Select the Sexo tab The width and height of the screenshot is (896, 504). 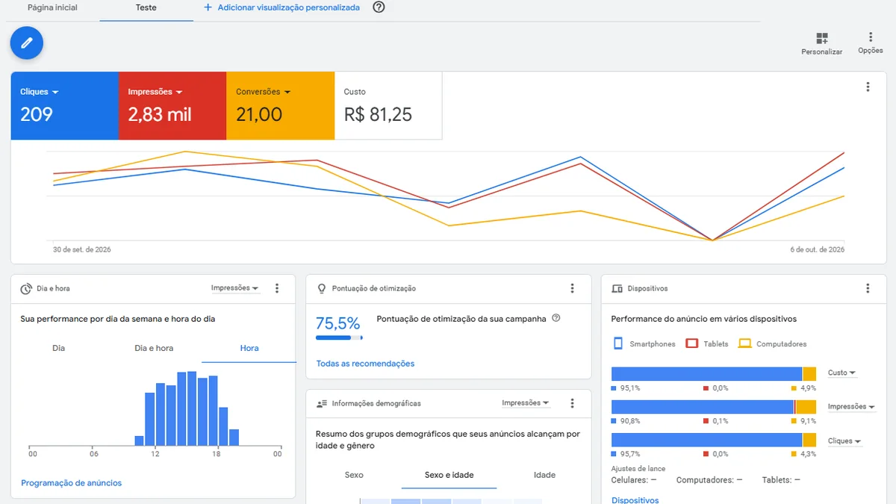tap(354, 475)
